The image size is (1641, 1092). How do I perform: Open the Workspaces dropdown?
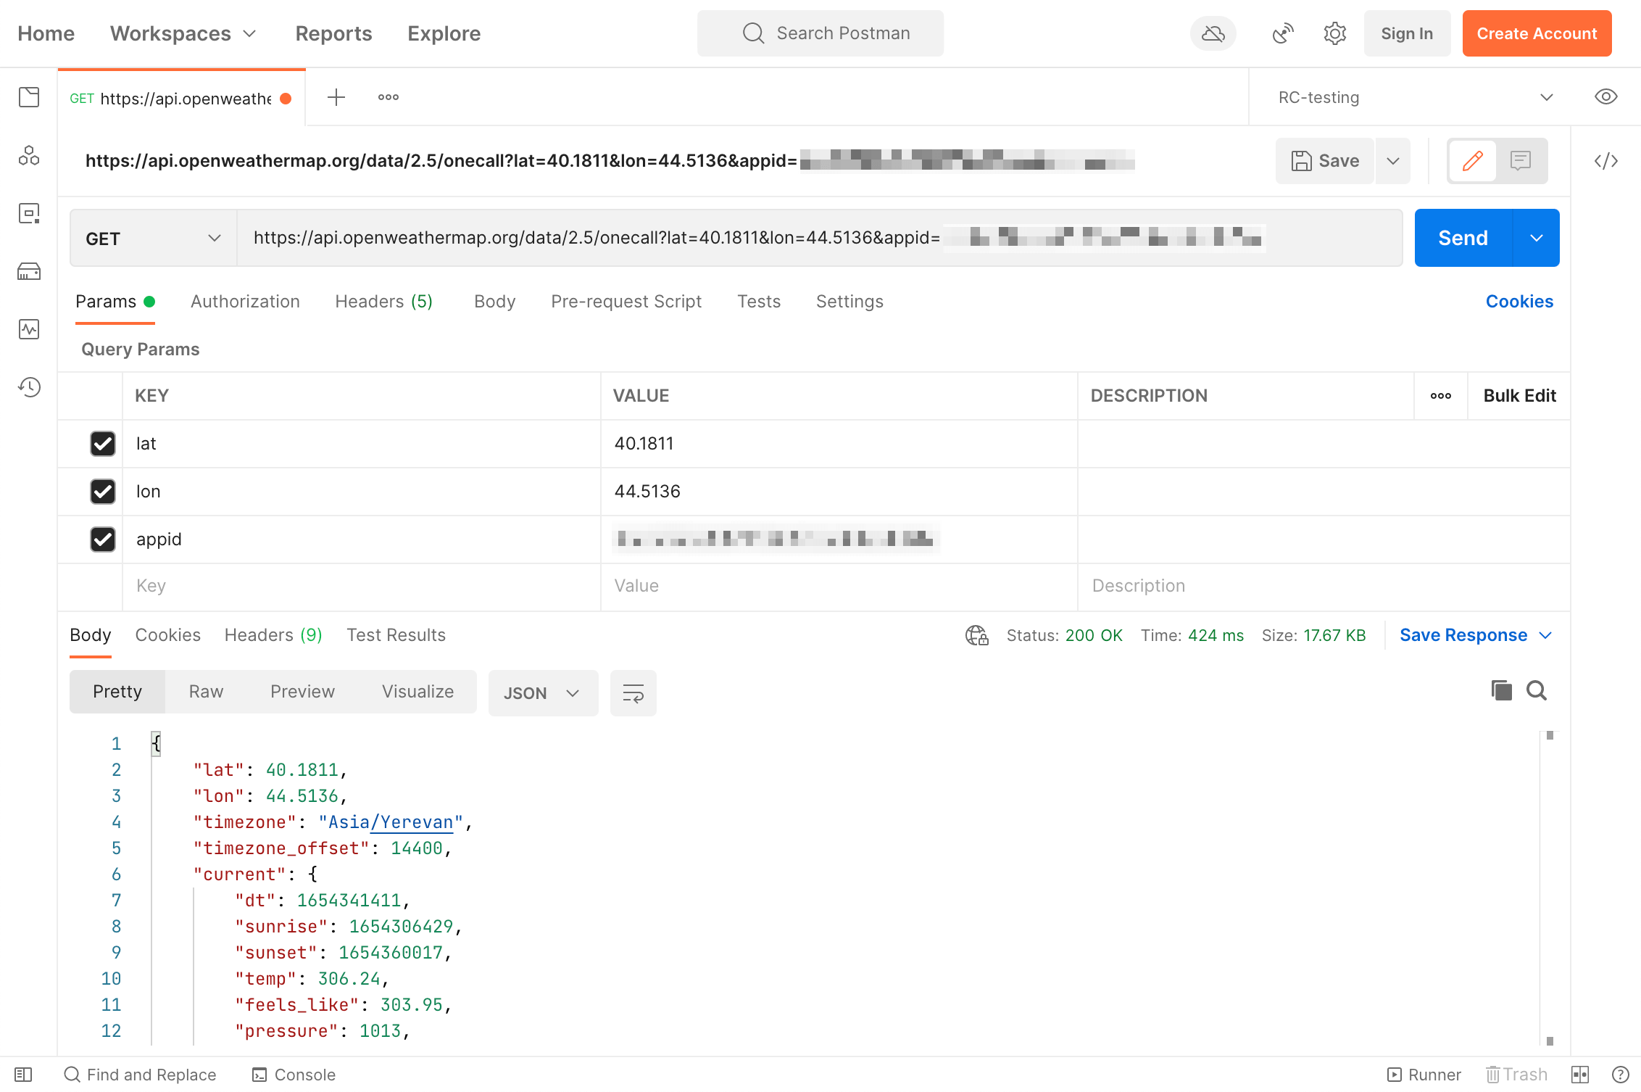(x=183, y=33)
